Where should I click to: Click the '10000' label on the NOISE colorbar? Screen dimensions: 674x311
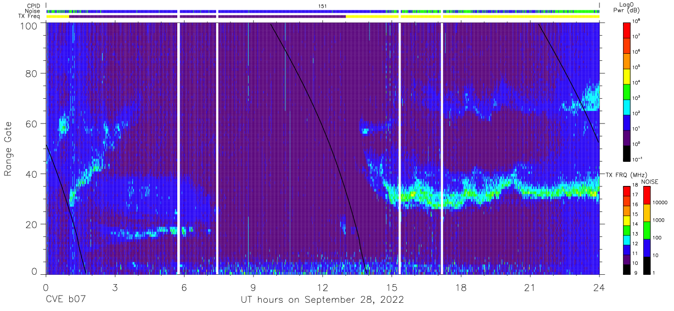pyautogui.click(x=660, y=202)
